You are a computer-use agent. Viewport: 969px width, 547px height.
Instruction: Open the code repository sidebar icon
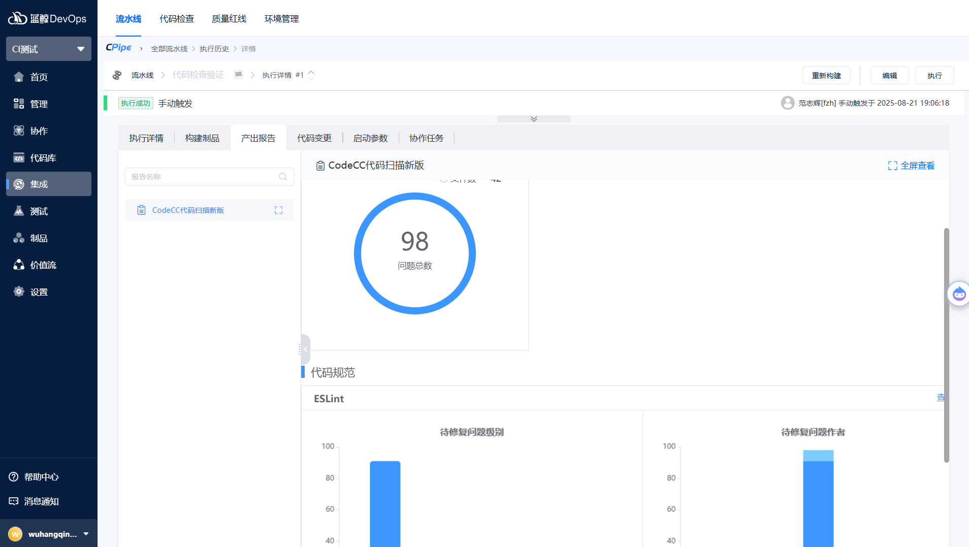(19, 158)
